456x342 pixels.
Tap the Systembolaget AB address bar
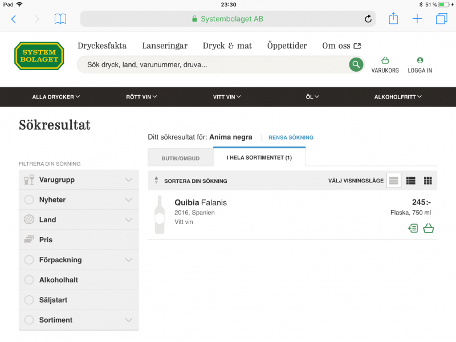[227, 19]
